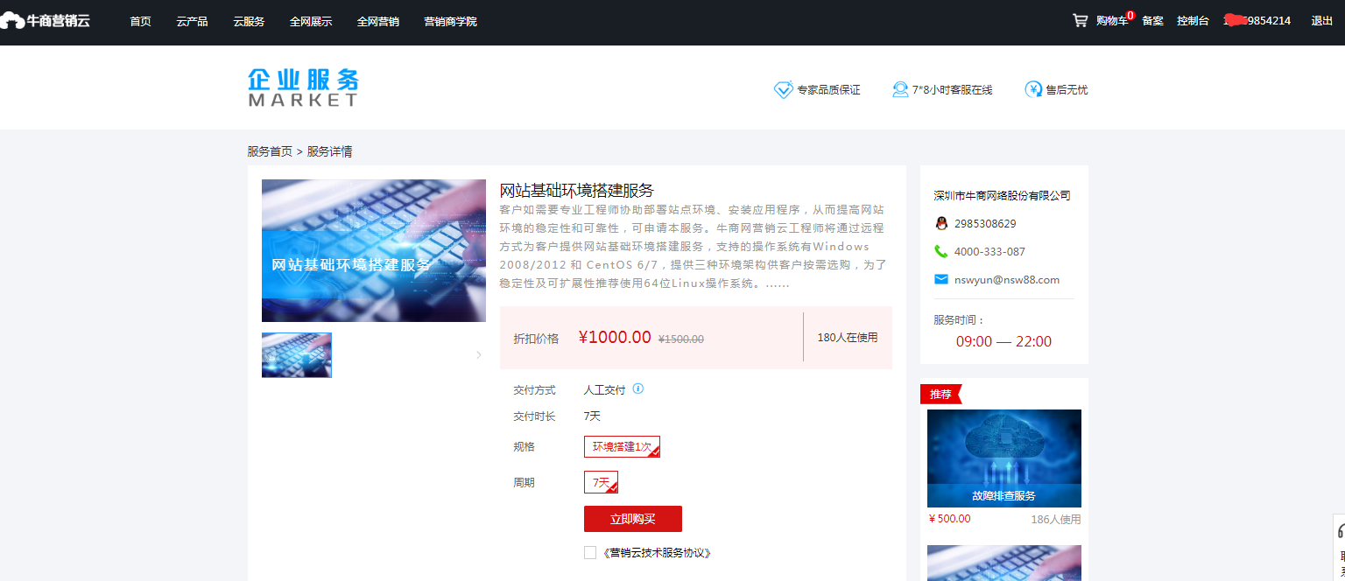Open the 故障排查服务 recommended card image
Image resolution: width=1345 pixels, height=581 pixels.
point(1004,458)
